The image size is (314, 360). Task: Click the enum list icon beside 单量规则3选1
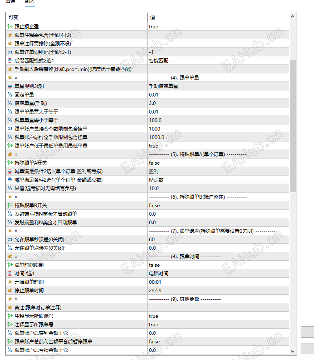coord(10,86)
